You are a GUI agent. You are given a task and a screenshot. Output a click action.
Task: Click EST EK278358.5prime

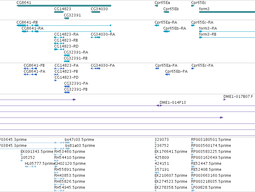pyautogui.click(x=155, y=191)
